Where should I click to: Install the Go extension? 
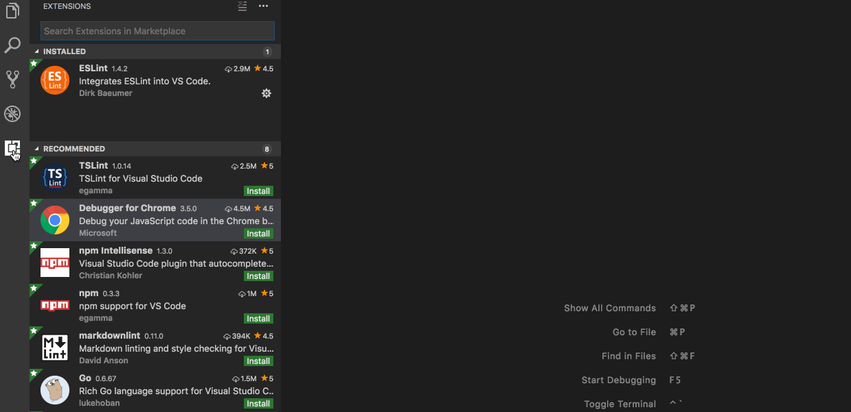[258, 404]
